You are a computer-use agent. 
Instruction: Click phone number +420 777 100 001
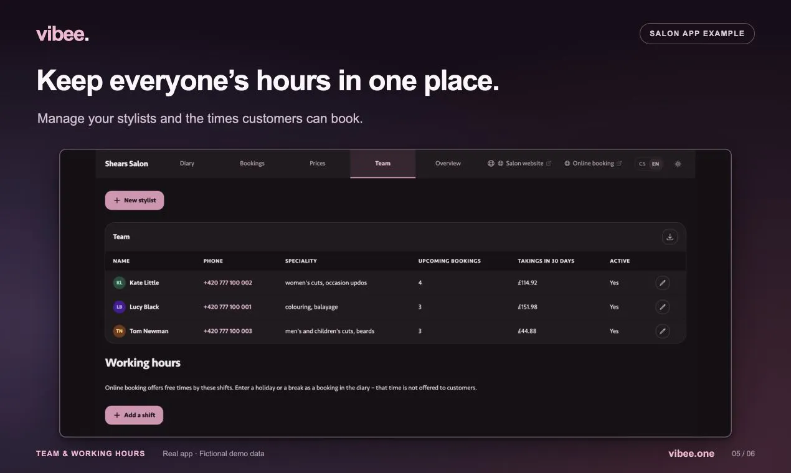tap(227, 307)
